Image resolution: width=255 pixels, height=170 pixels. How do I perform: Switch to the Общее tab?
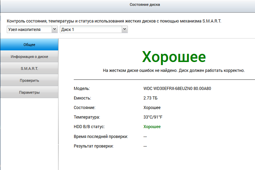coord(29,45)
